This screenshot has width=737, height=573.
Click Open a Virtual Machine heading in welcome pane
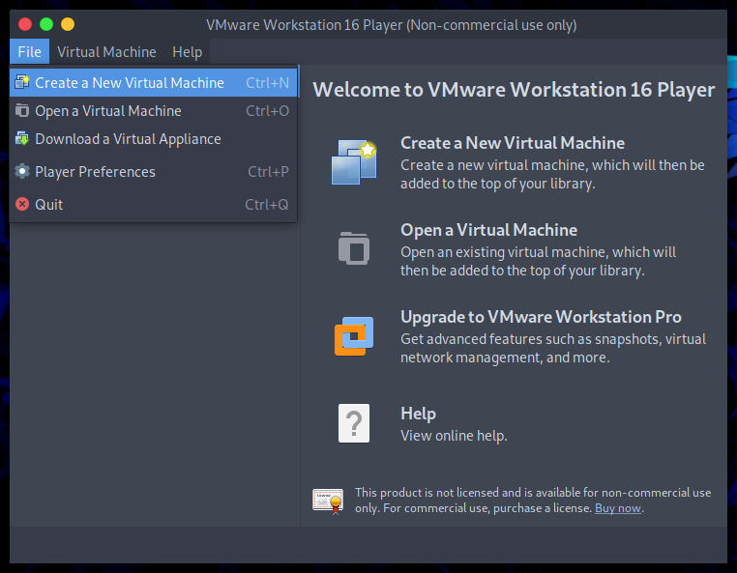point(488,230)
